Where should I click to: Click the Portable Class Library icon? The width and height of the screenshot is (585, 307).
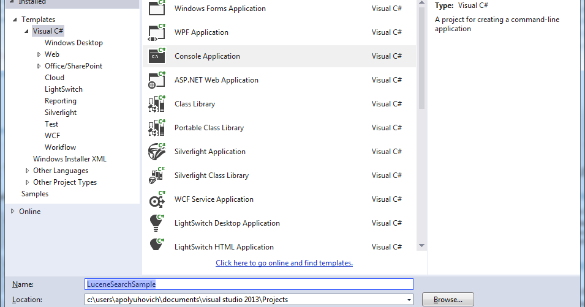click(x=157, y=128)
